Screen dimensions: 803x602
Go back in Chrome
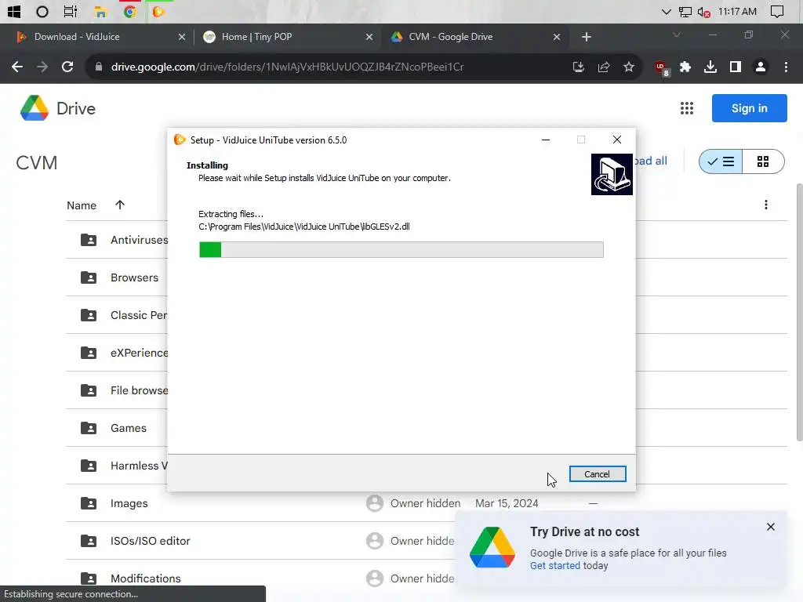point(17,67)
